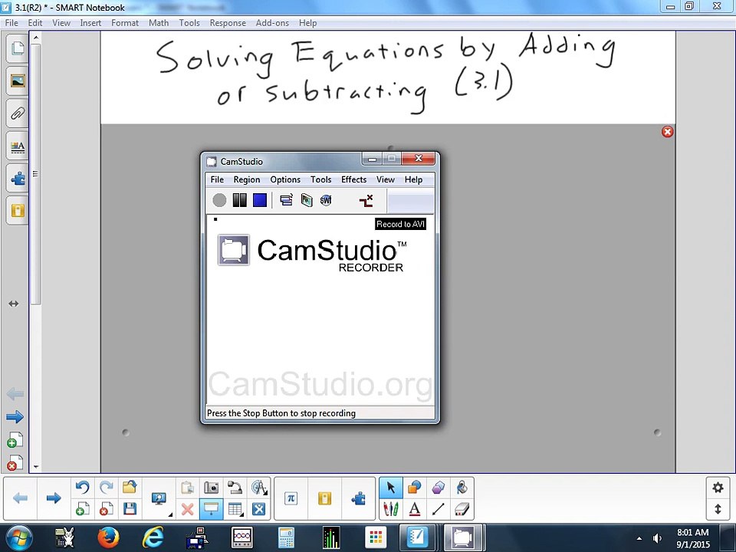Open the Add-ons puzzle tab in sidebar
This screenshot has width=736, height=552.
[x=18, y=179]
